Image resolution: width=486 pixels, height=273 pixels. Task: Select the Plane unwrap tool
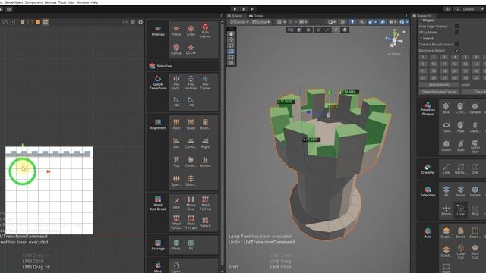[x=176, y=30]
